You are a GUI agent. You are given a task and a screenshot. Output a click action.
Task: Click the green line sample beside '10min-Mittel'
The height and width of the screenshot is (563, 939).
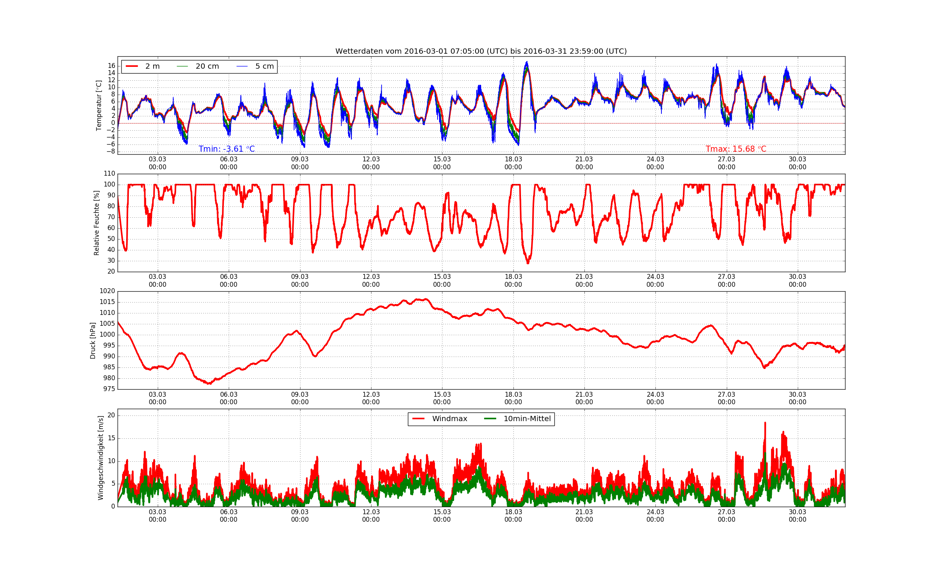490,419
